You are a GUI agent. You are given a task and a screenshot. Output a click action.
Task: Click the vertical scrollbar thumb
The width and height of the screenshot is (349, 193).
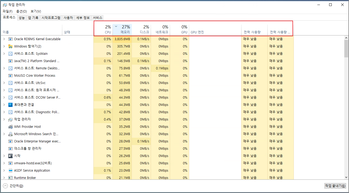point(346,48)
